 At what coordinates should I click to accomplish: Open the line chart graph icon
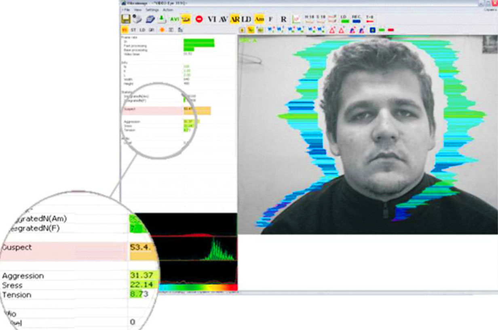click(x=296, y=19)
